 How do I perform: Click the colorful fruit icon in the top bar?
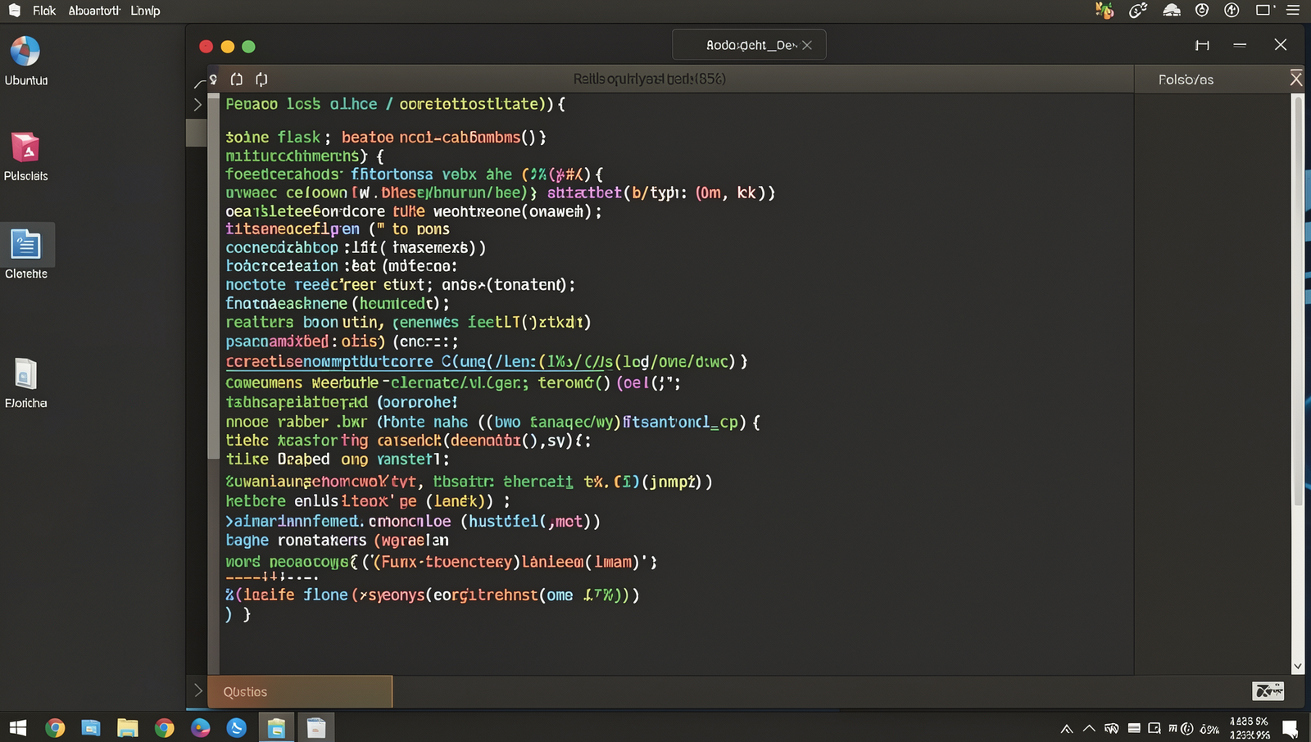tap(1105, 11)
